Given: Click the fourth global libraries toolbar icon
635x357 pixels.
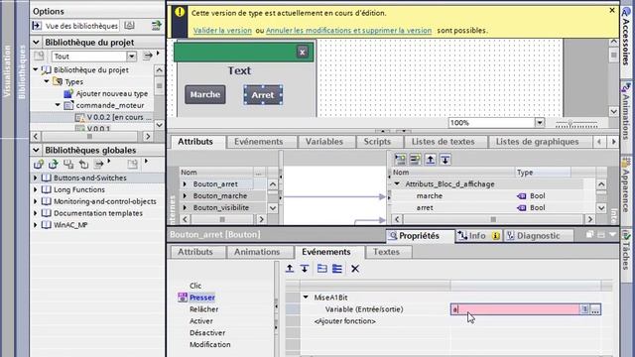Looking at the screenshot, I should [83, 164].
